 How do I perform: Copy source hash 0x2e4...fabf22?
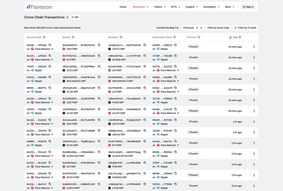pos(50,120)
